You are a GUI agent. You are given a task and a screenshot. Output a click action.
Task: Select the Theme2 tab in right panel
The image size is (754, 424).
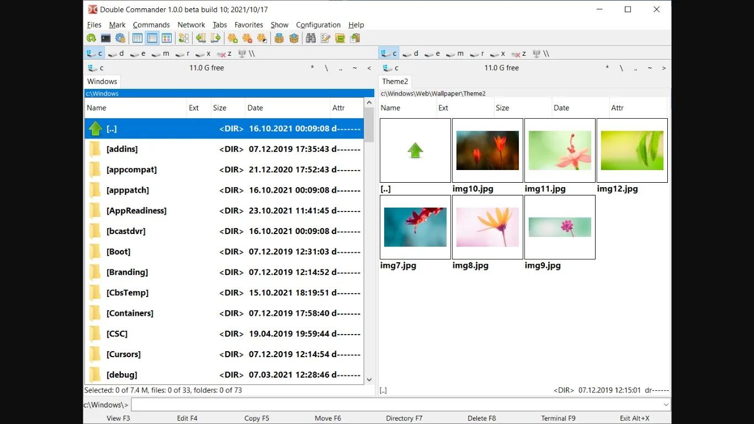point(395,81)
